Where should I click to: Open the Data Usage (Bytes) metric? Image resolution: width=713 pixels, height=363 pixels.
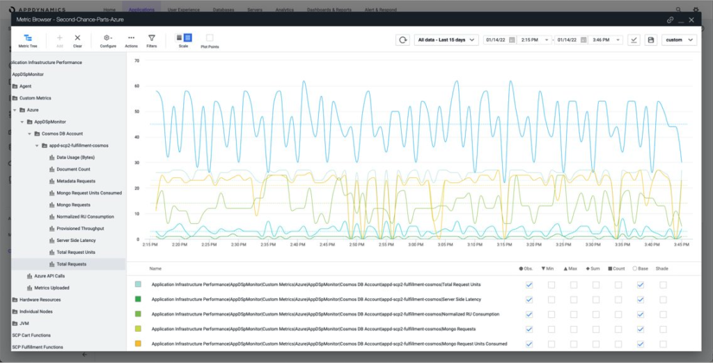click(x=75, y=157)
